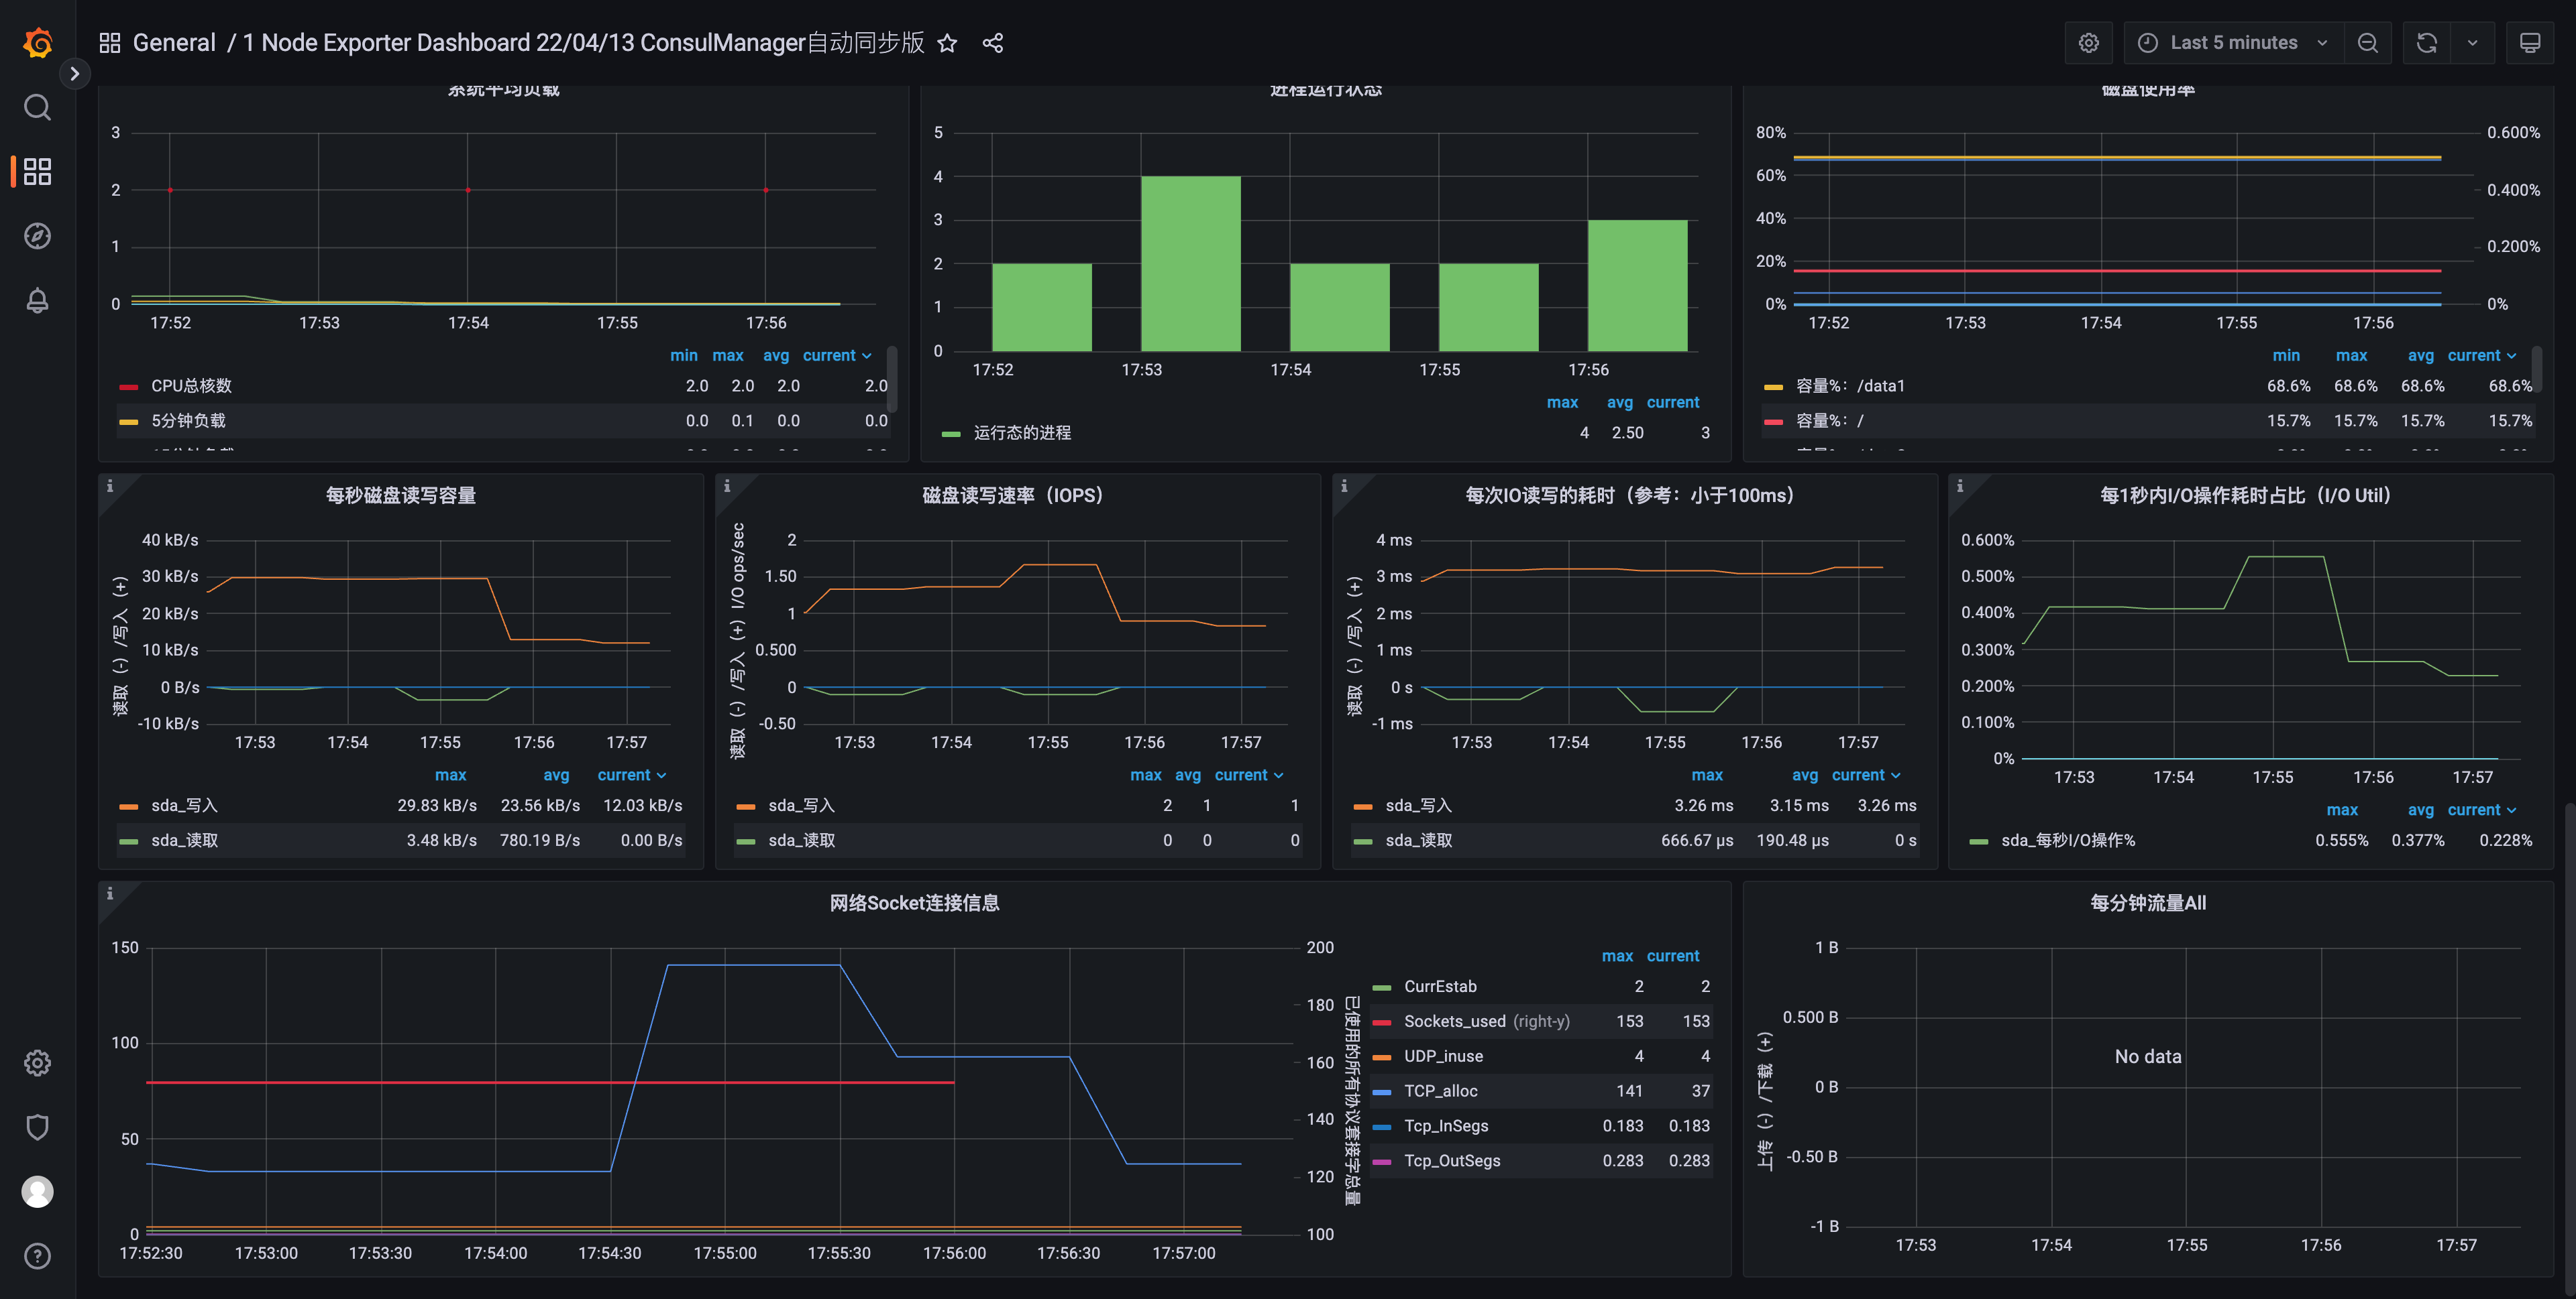The height and width of the screenshot is (1299, 2576).
Task: Refresh the dashboard
Action: (x=2427, y=43)
